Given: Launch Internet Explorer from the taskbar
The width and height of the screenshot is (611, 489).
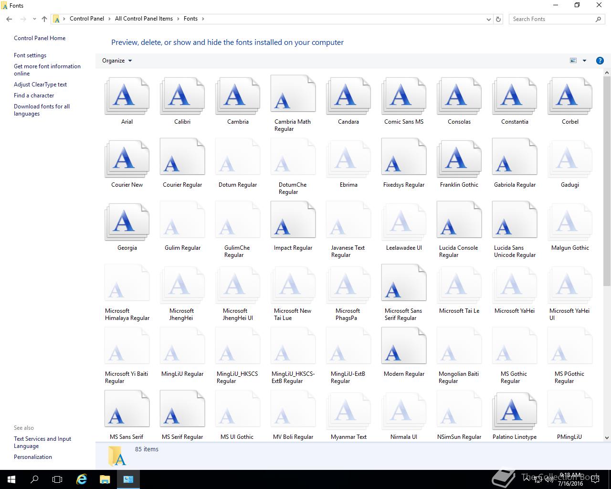Looking at the screenshot, I should coord(82,479).
